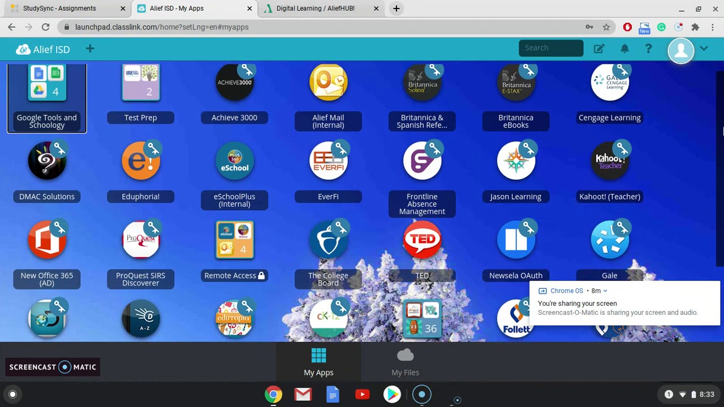
Task: Launch The College Board app icon
Action: [328, 240]
